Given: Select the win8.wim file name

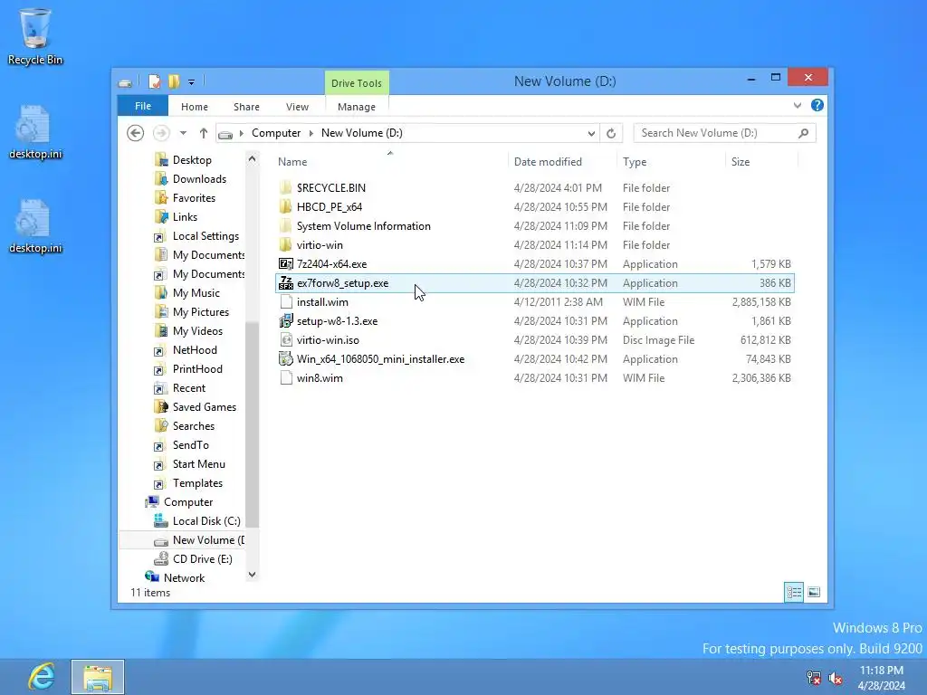Looking at the screenshot, I should click(320, 378).
